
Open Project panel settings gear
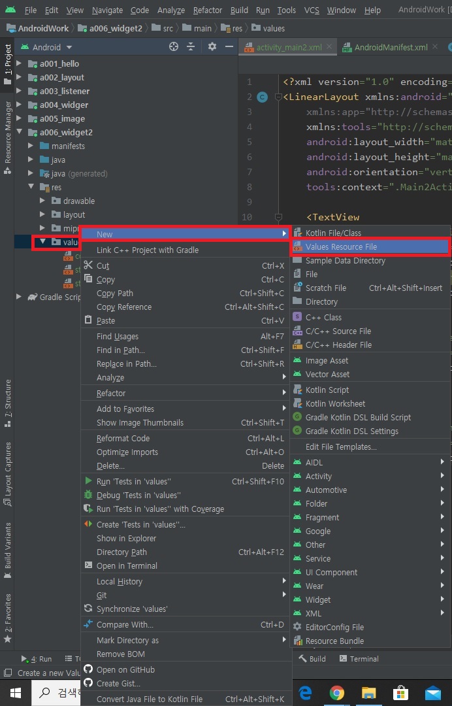(x=212, y=47)
